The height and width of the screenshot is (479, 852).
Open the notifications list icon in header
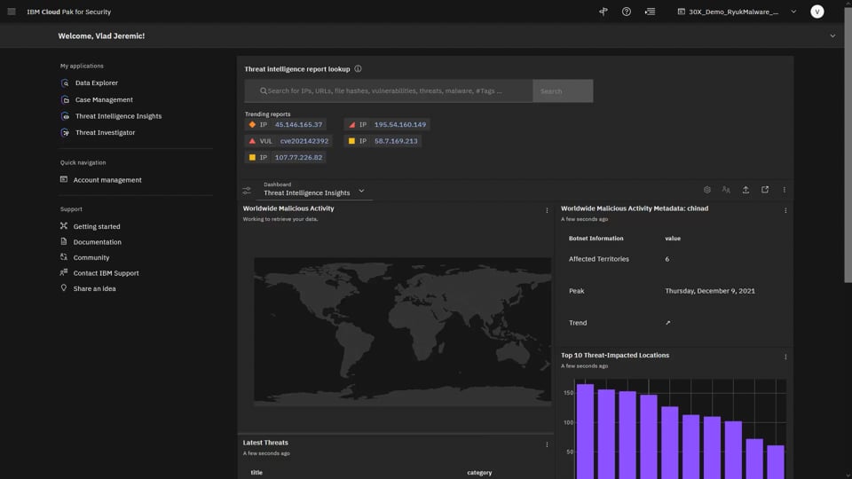coord(650,12)
